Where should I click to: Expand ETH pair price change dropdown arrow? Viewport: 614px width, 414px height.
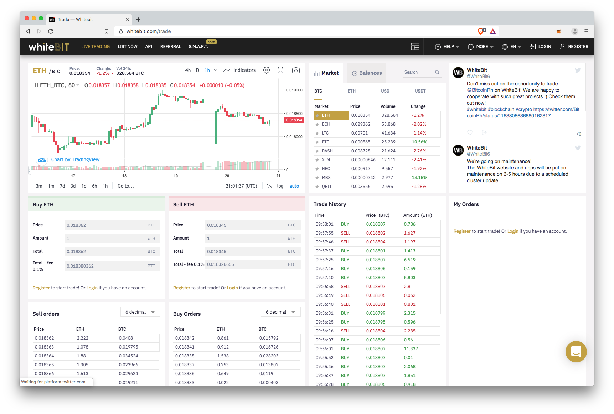[113, 73]
